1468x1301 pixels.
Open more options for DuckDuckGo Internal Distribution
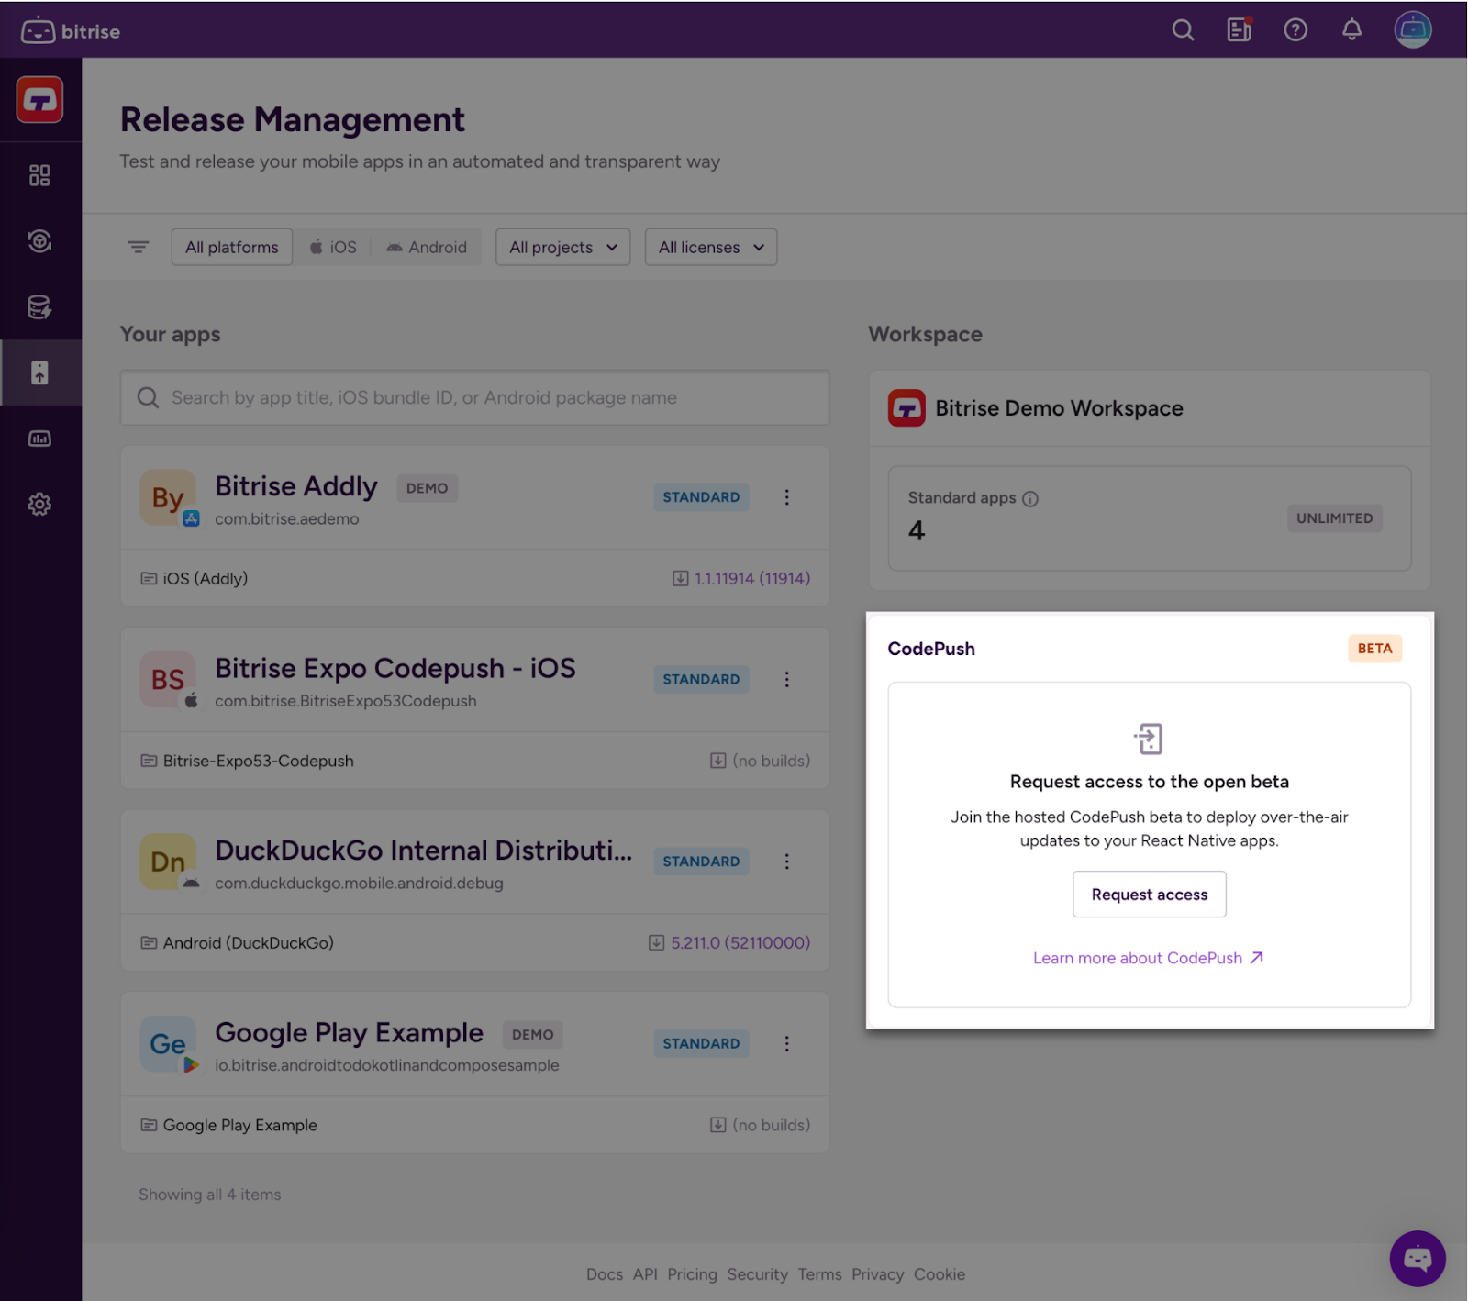point(786,862)
